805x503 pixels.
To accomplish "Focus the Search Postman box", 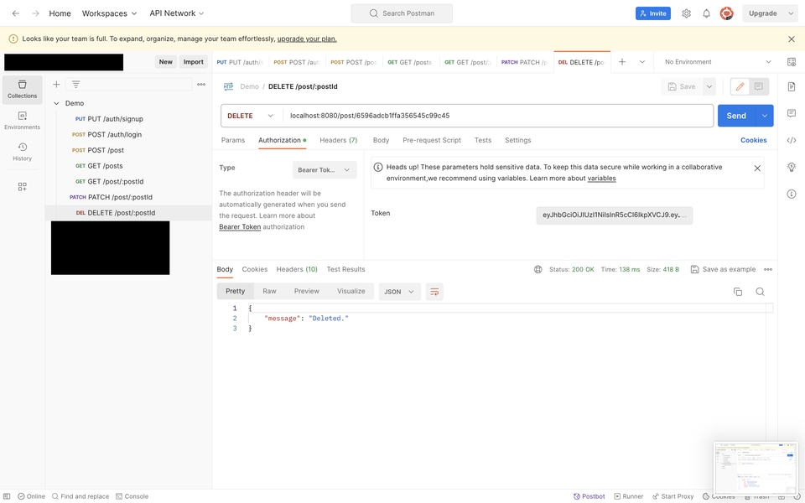I will pyautogui.click(x=402, y=13).
